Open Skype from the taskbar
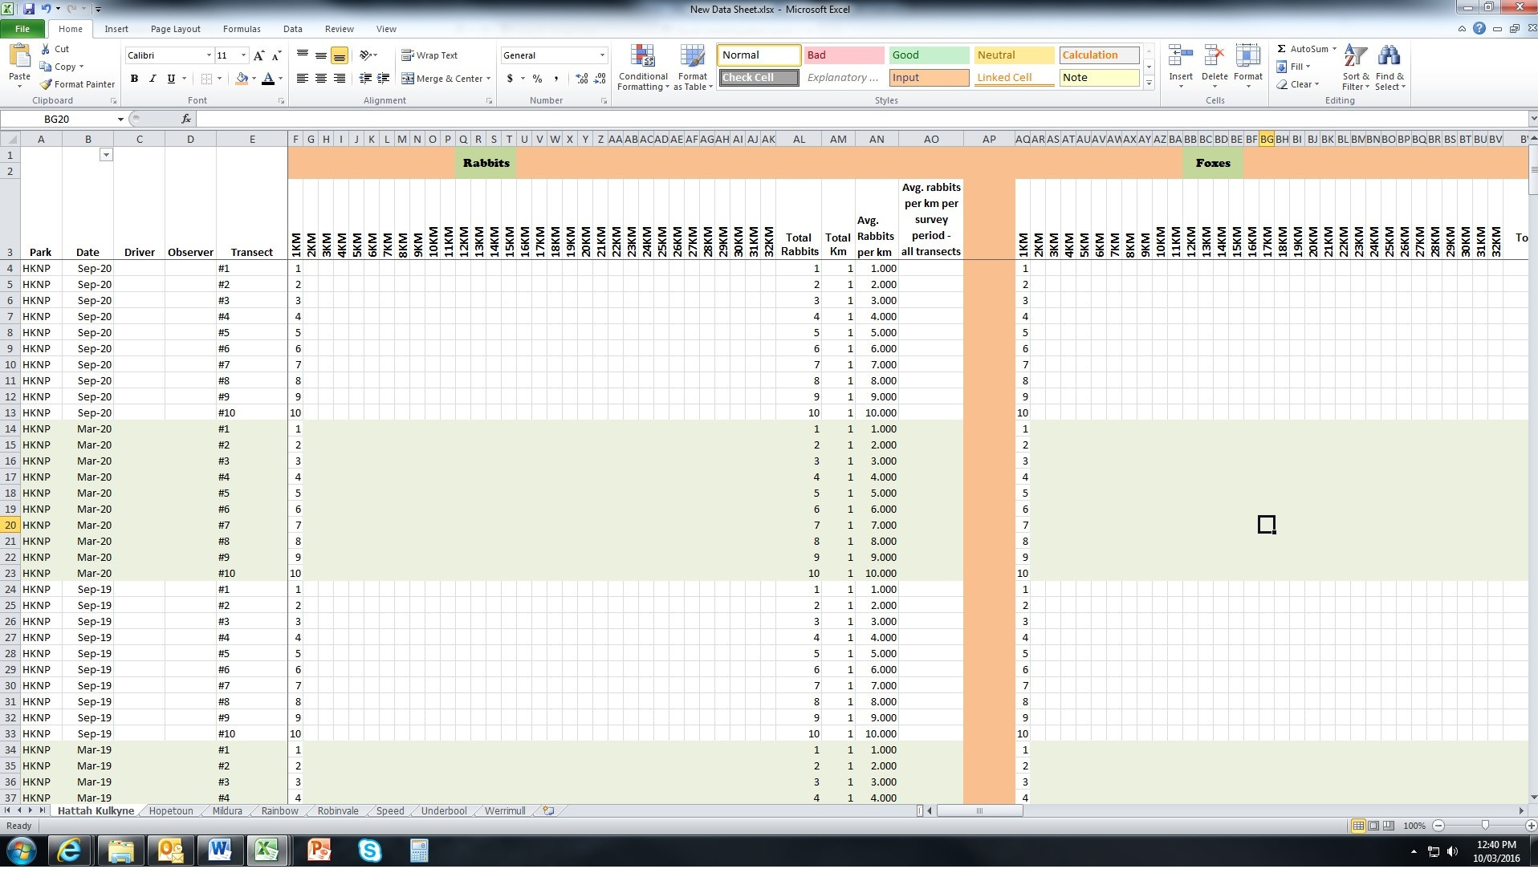 368,851
